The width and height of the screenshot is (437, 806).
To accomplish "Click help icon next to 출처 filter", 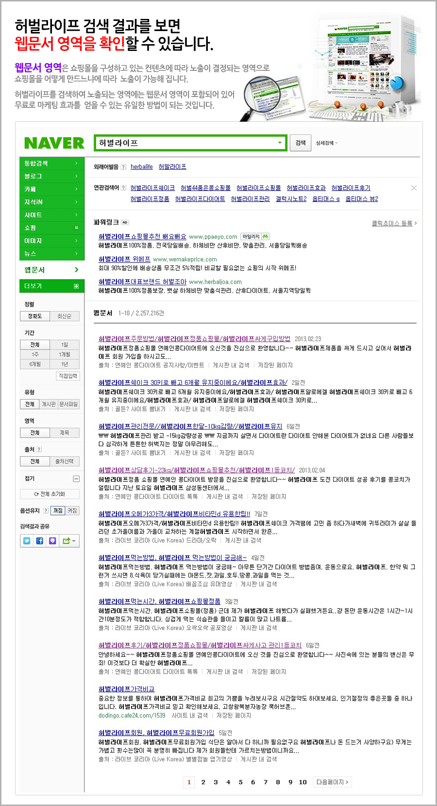I will [39, 449].
